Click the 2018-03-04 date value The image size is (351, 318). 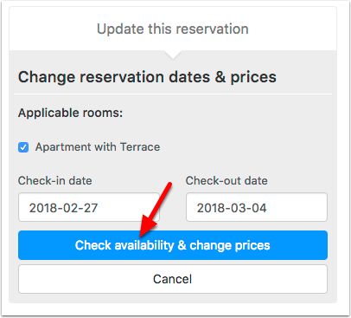pos(232,208)
